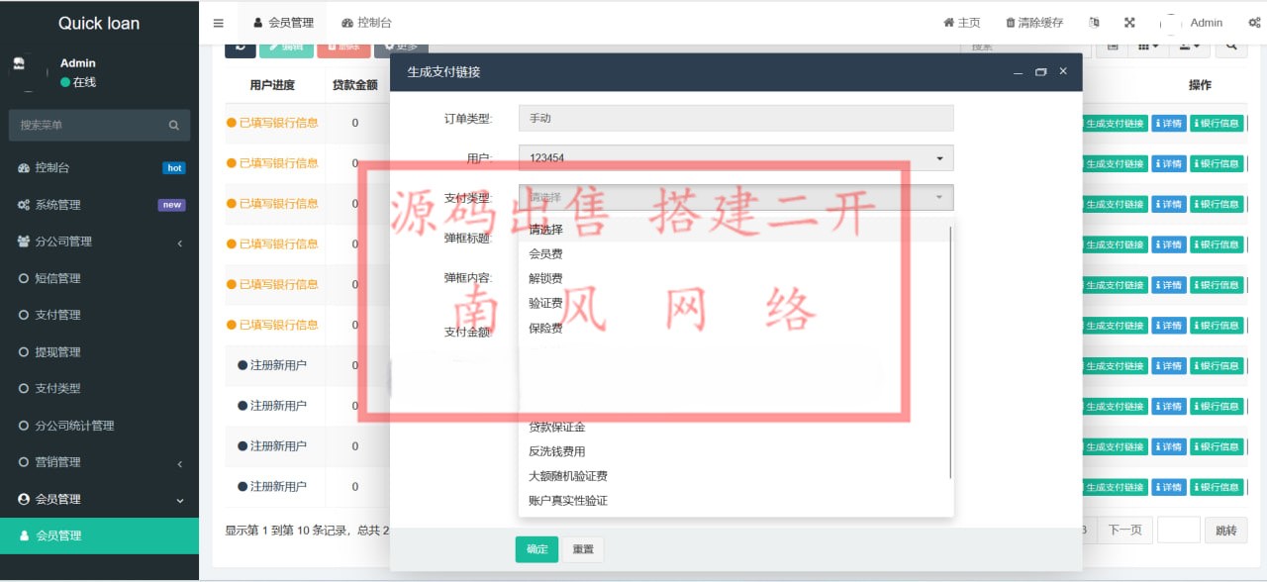Expand 分公司管理 in the sidebar
Screen dimensions: 1267x582
tap(99, 242)
